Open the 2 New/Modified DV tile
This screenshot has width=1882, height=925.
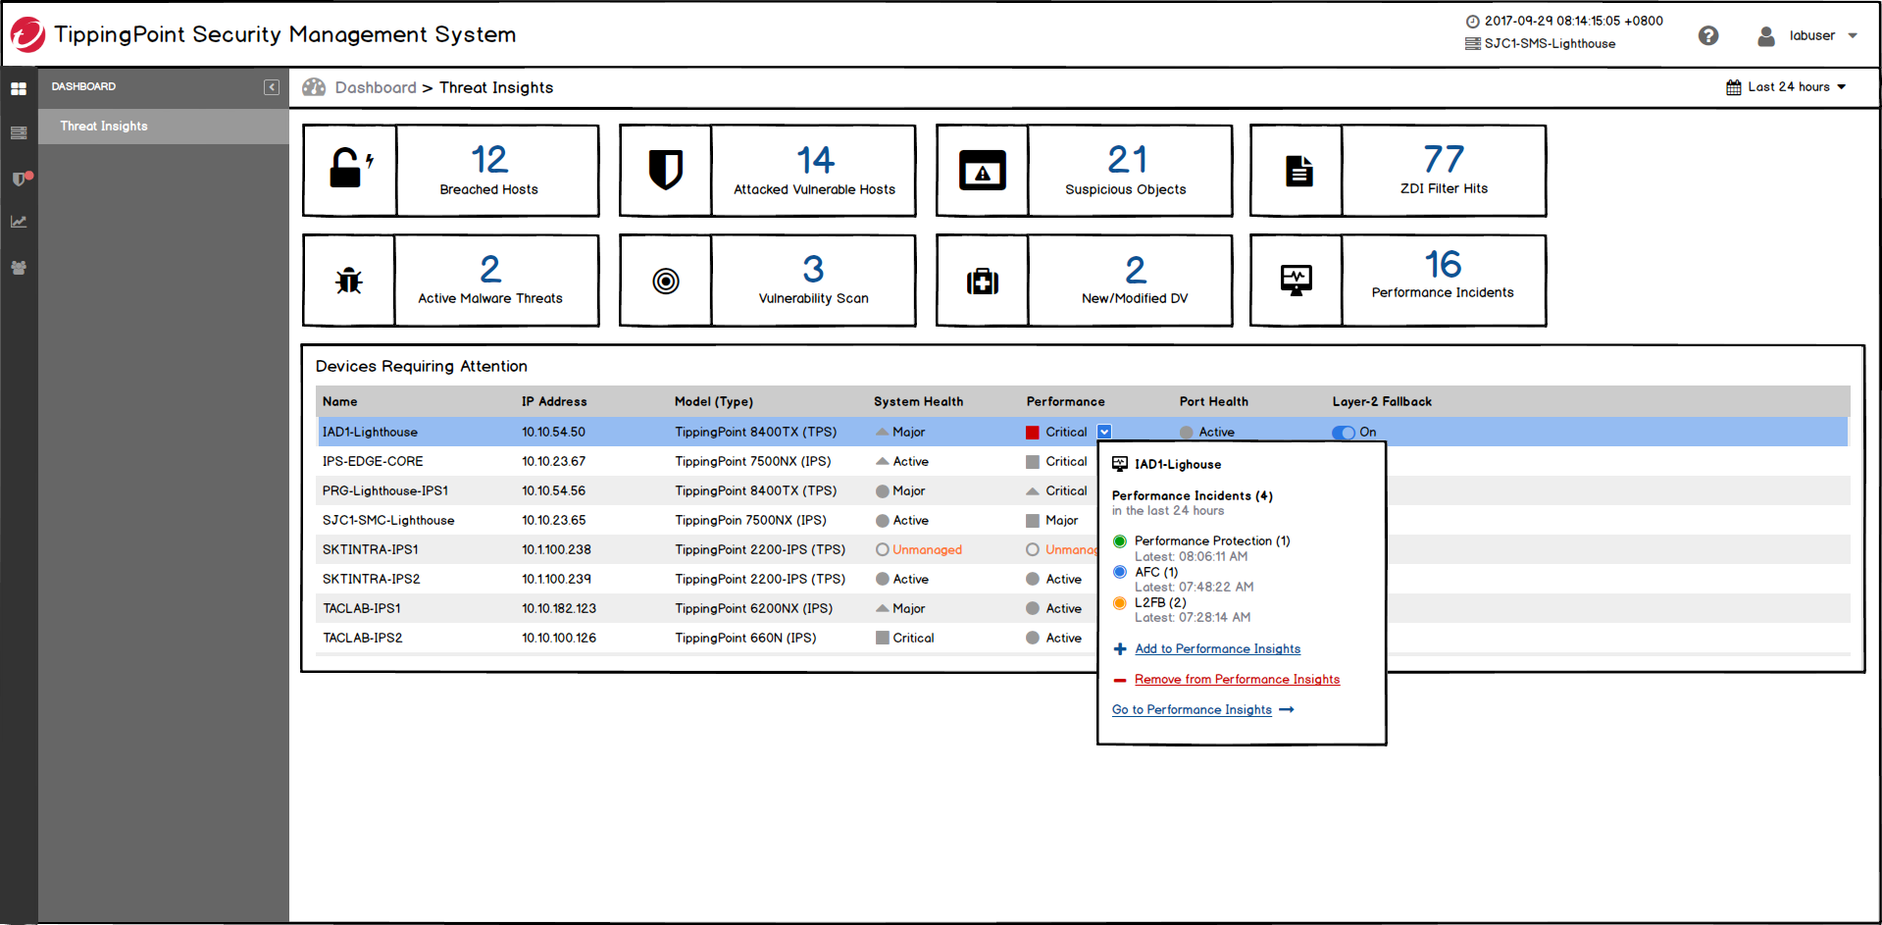point(1085,281)
